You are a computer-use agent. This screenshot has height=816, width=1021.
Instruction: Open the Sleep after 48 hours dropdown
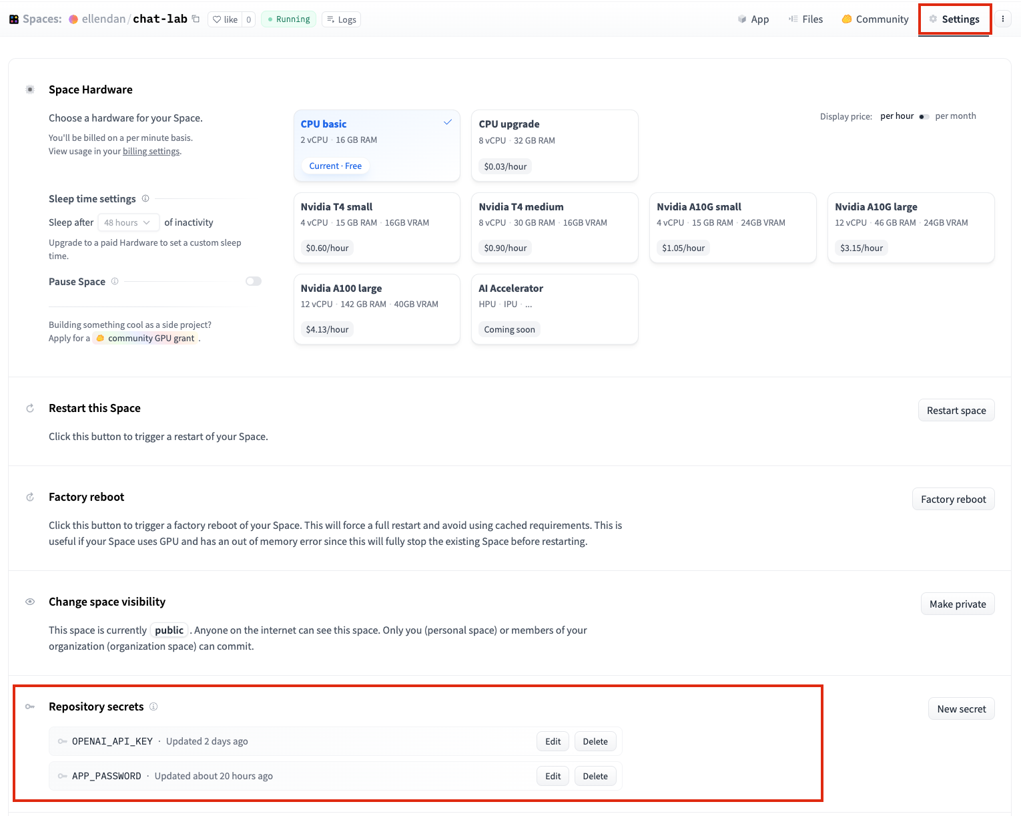(x=128, y=222)
